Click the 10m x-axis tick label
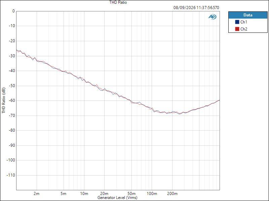269x201 pixels. point(84,194)
